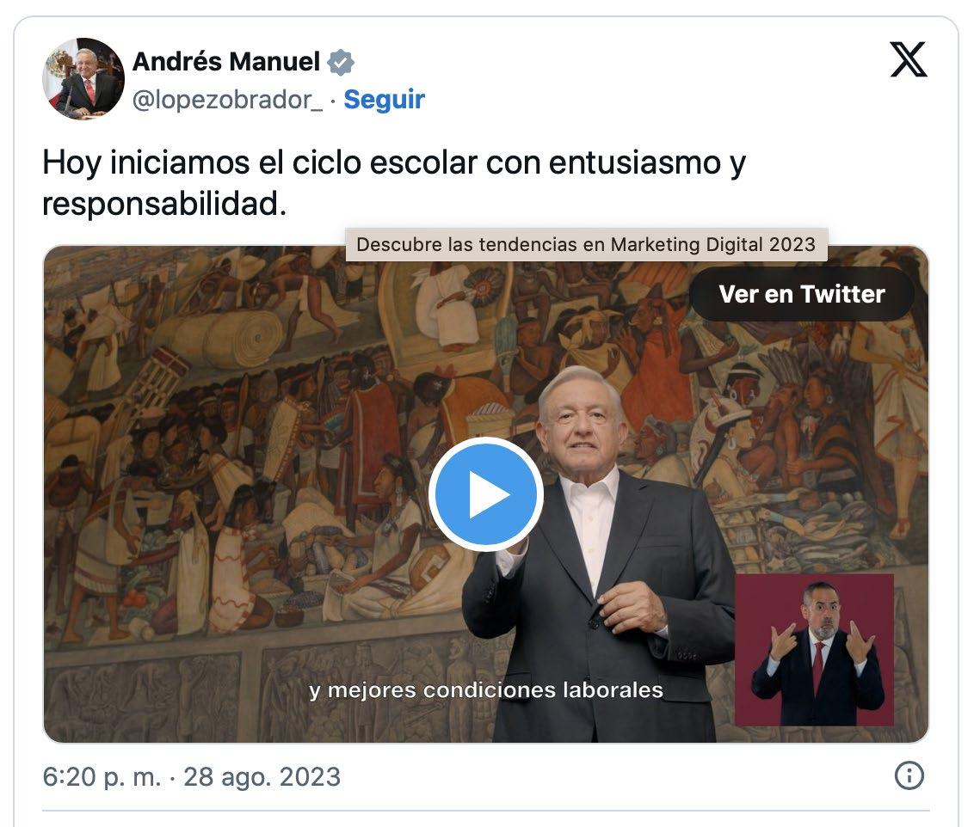This screenshot has height=827, width=974.
Task: Click the X logo icon
Action: (908, 59)
